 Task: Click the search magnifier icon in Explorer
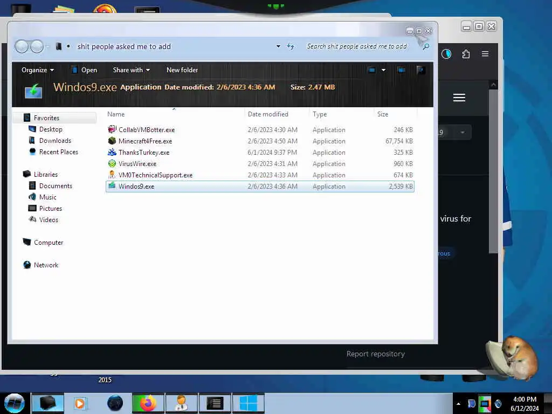pyautogui.click(x=426, y=46)
